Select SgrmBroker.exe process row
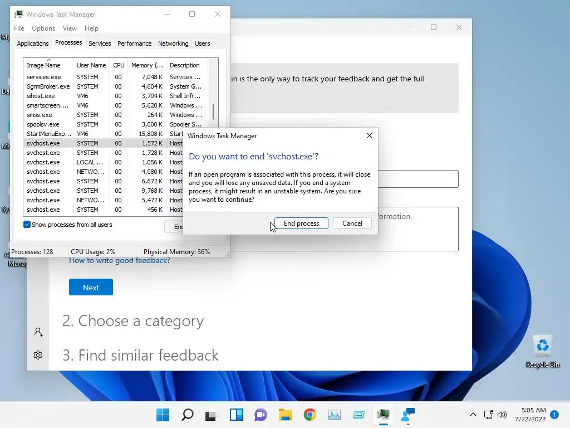 (x=116, y=86)
